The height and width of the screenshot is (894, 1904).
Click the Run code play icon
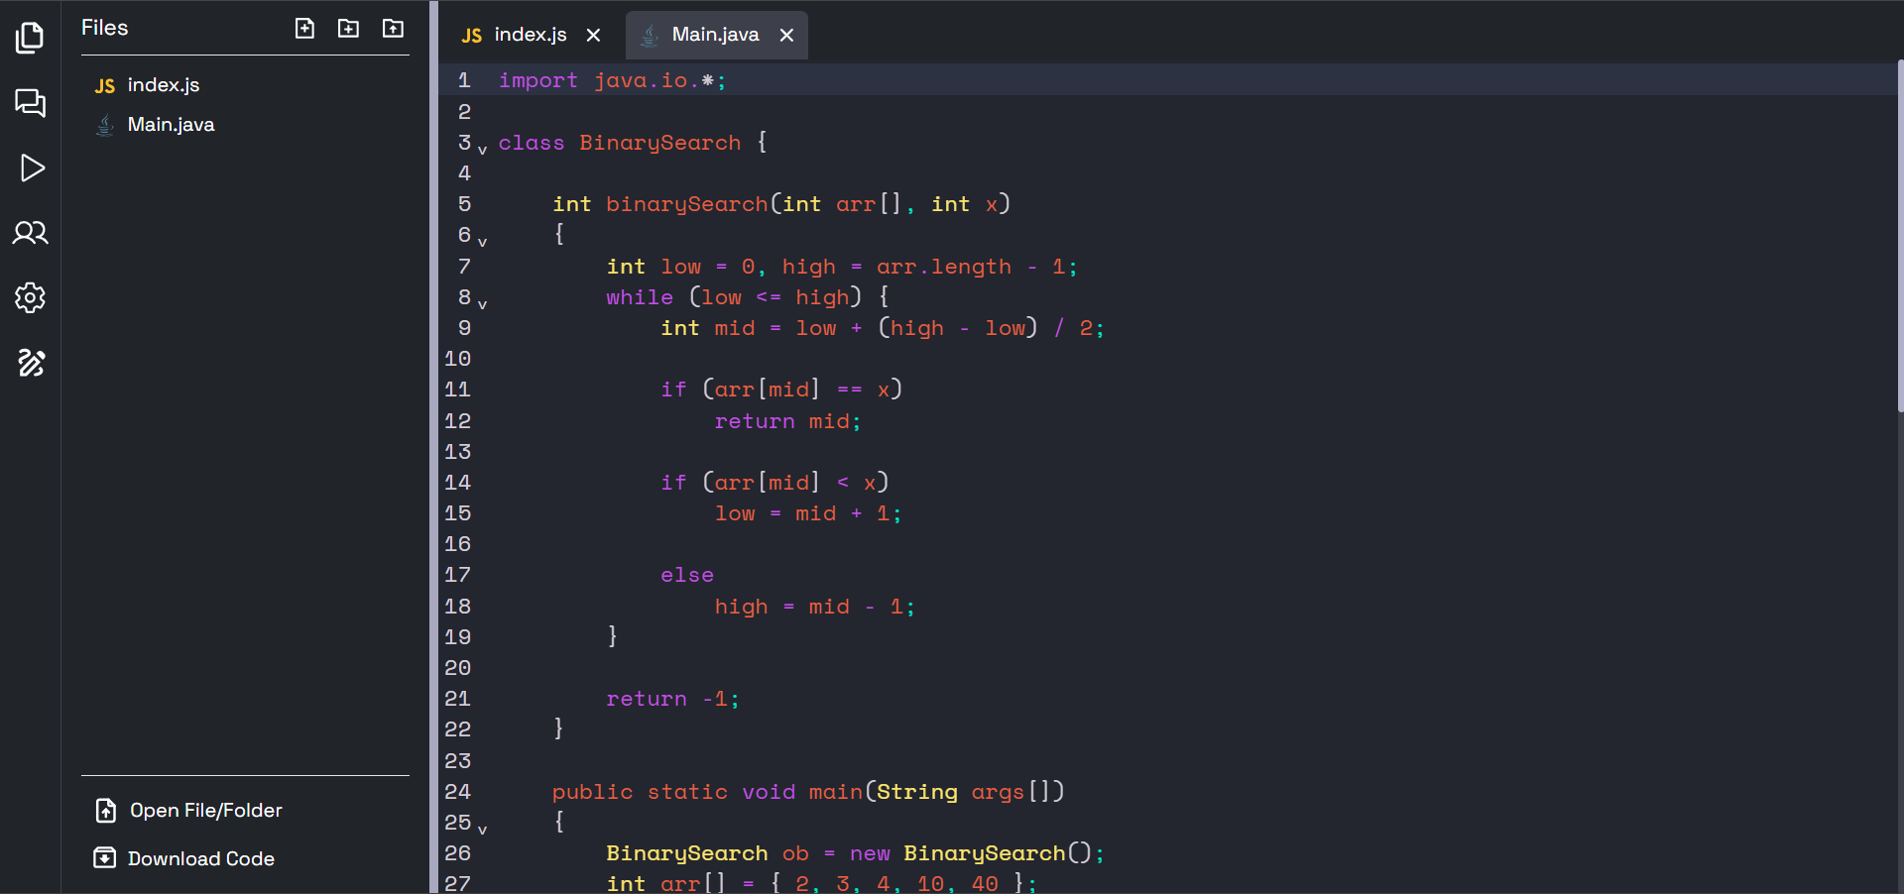32,168
